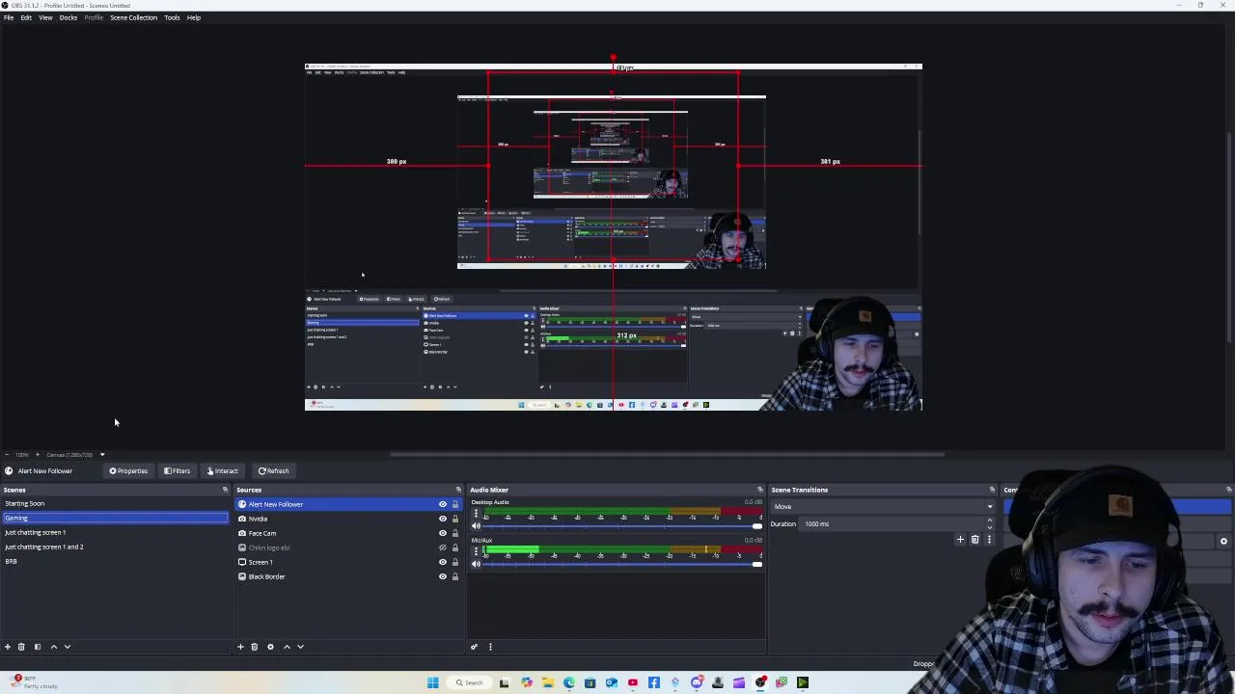Screen dimensions: 1235x694
Task: Click the preview horizontal scrollbar
Action: tap(668, 454)
